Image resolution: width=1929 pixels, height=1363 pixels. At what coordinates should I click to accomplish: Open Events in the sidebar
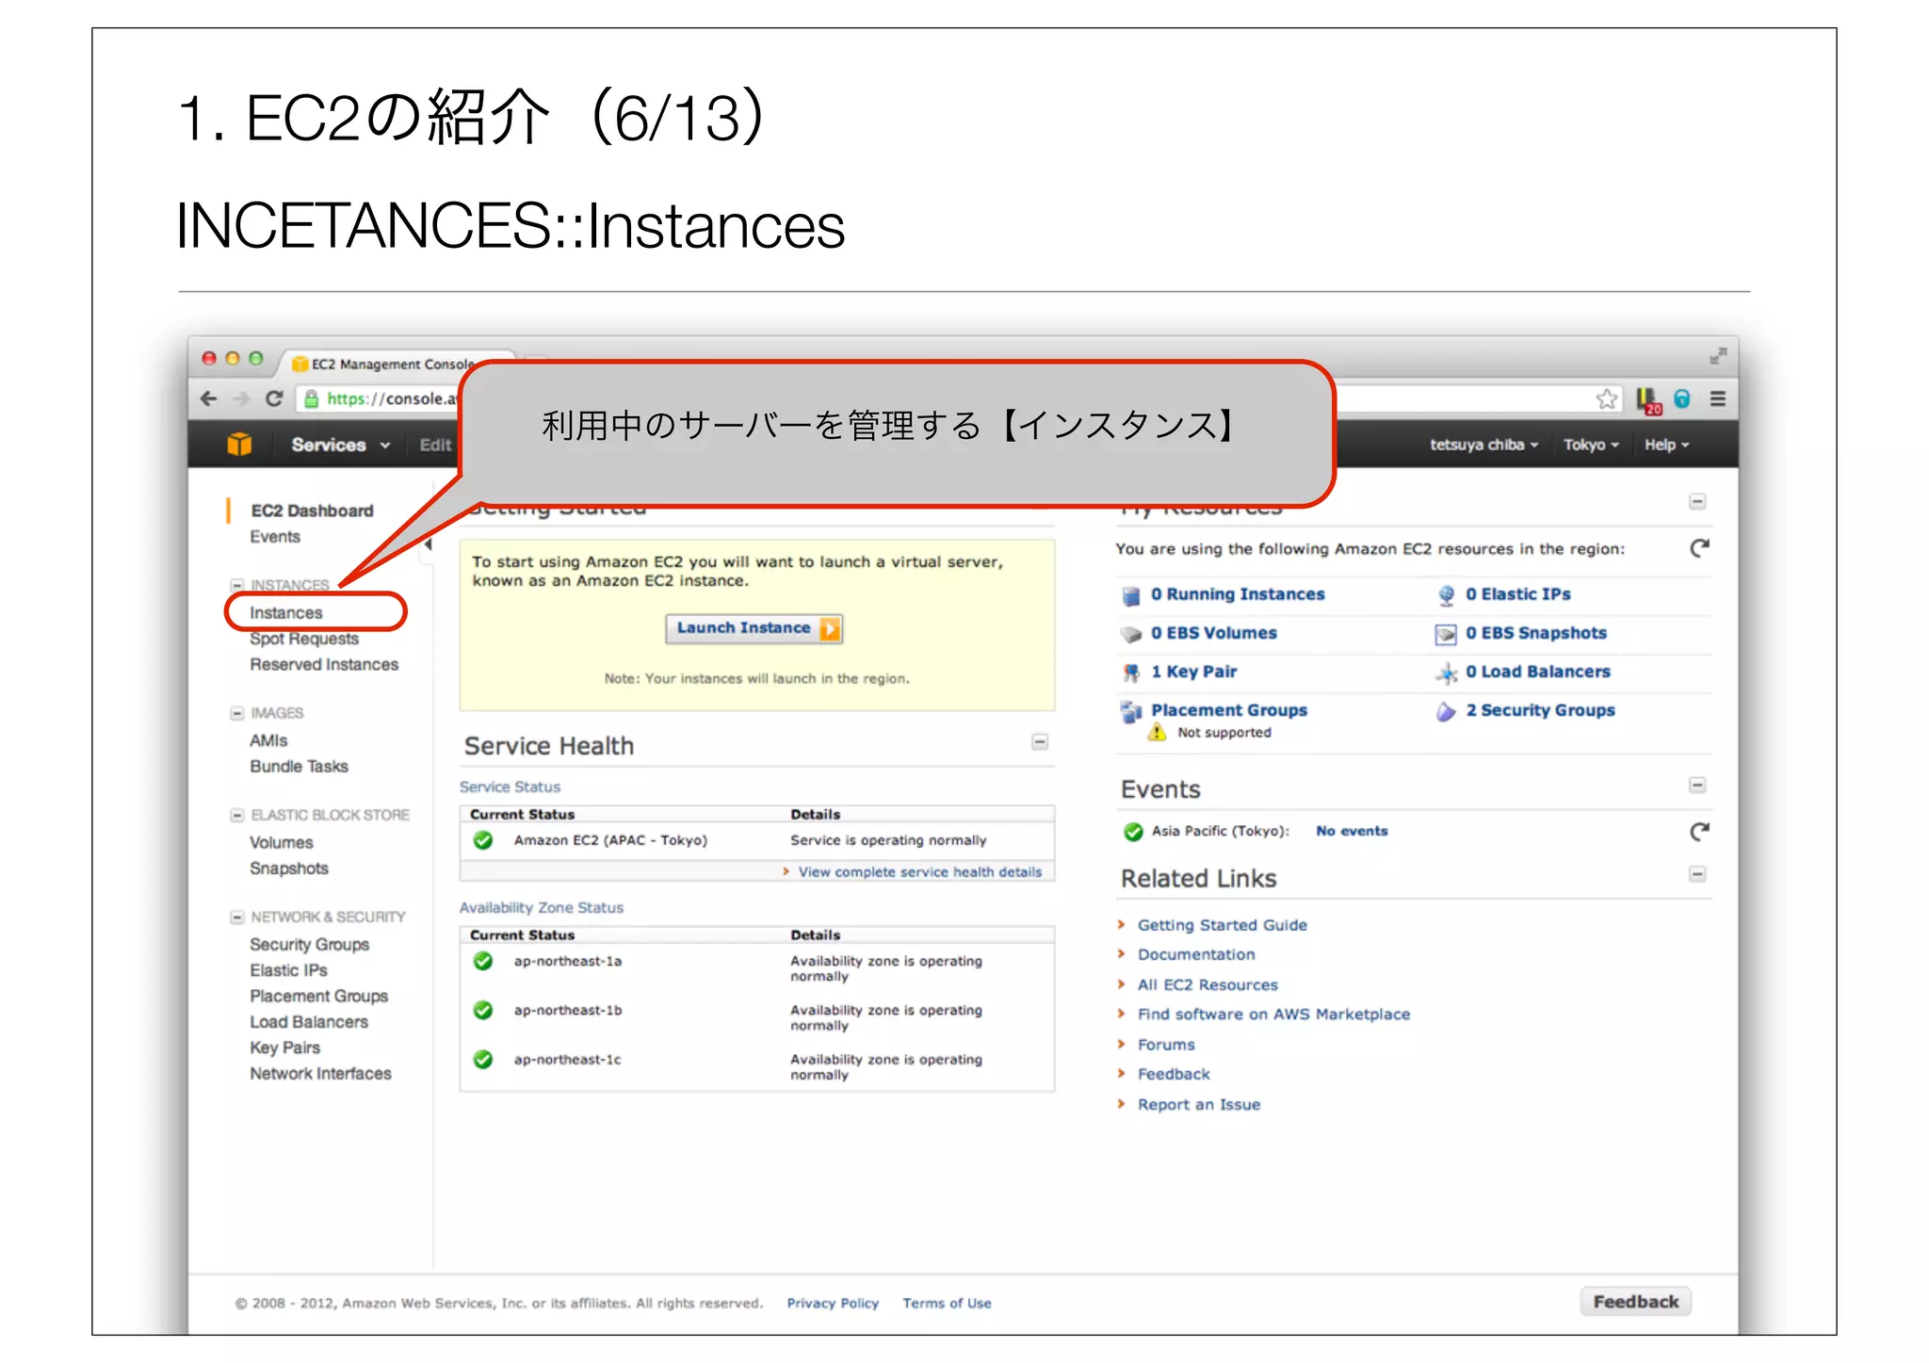coord(275,537)
